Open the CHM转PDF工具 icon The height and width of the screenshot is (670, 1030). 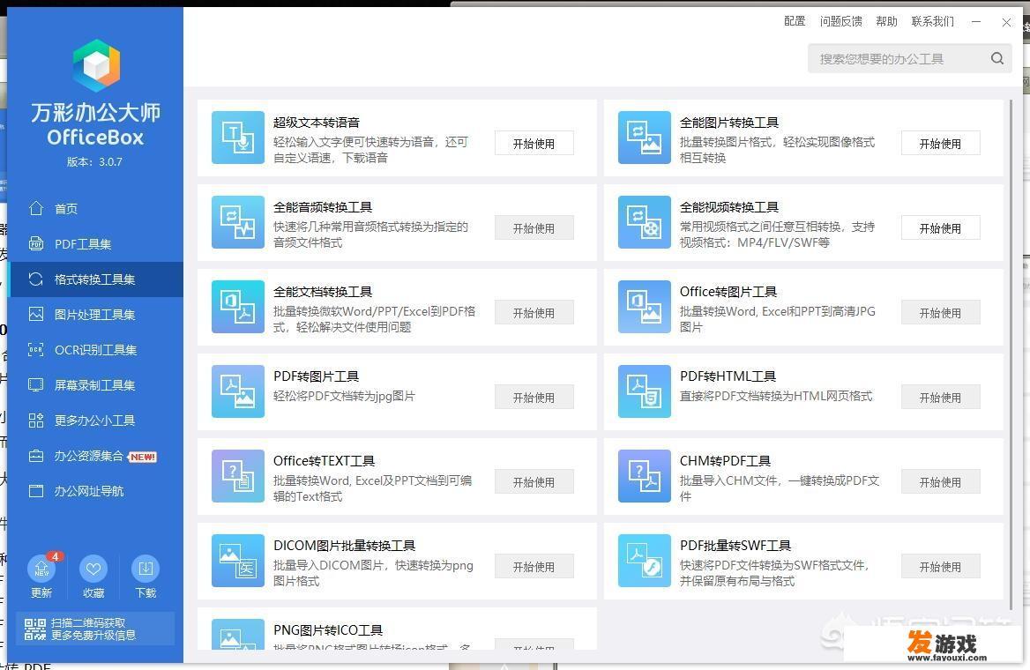tap(645, 476)
